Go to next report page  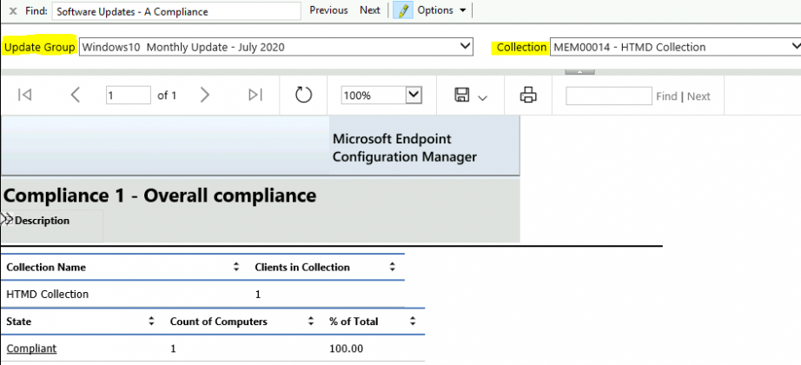click(205, 95)
